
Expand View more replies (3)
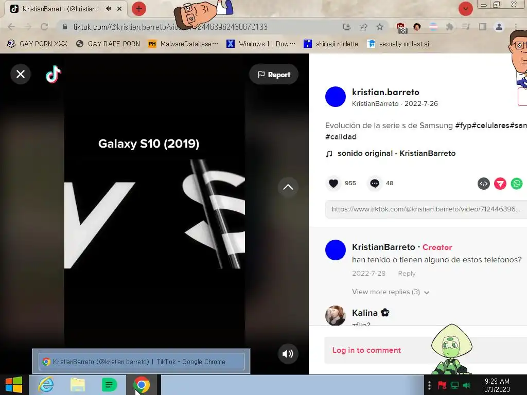coord(391,292)
